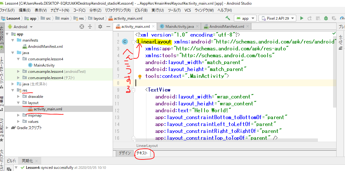The height and width of the screenshot is (171, 345).
Task: Open the コード(C) menu
Action: [x=79, y=10]
